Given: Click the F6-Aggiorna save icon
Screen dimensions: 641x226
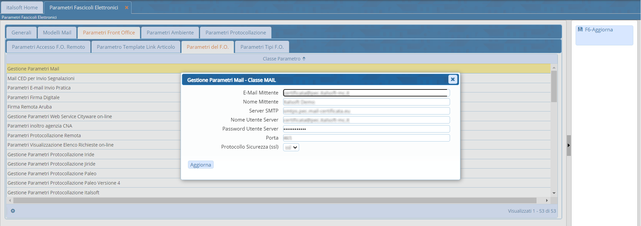Looking at the screenshot, I should coord(580,29).
